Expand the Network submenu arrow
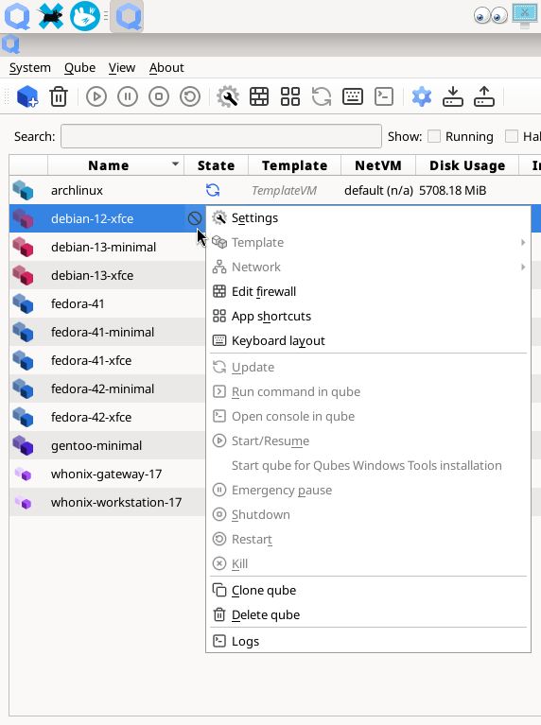 523,267
